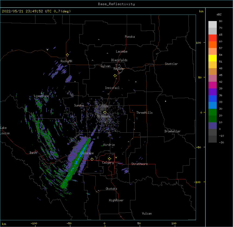The height and width of the screenshot is (227, 233).
Task: Click the Limestone label
Action: (x=41, y=96)
